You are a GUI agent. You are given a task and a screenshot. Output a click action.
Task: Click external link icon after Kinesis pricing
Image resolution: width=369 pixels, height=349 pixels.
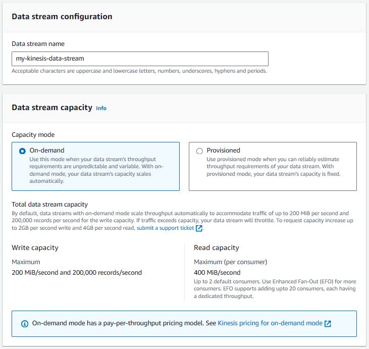(328, 324)
